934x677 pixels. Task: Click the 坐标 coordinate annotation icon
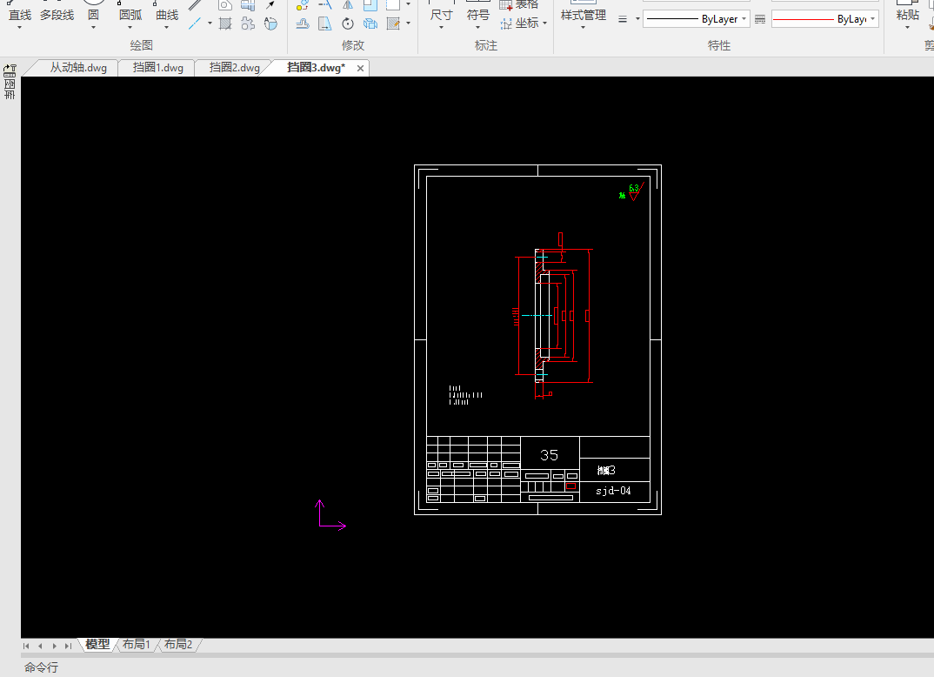click(x=508, y=23)
